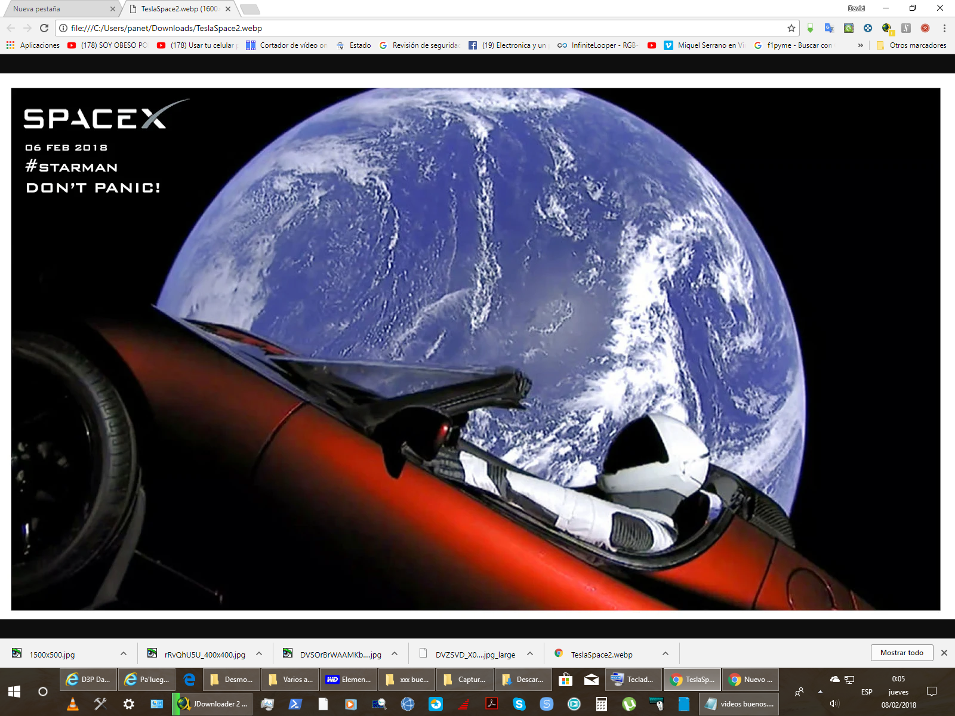Expand options for rRvQhU5U_400x400.jpg download
The image size is (955, 716).
tap(259, 654)
